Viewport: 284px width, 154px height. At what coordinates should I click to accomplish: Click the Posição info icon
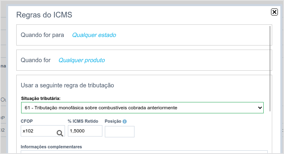click(125, 121)
